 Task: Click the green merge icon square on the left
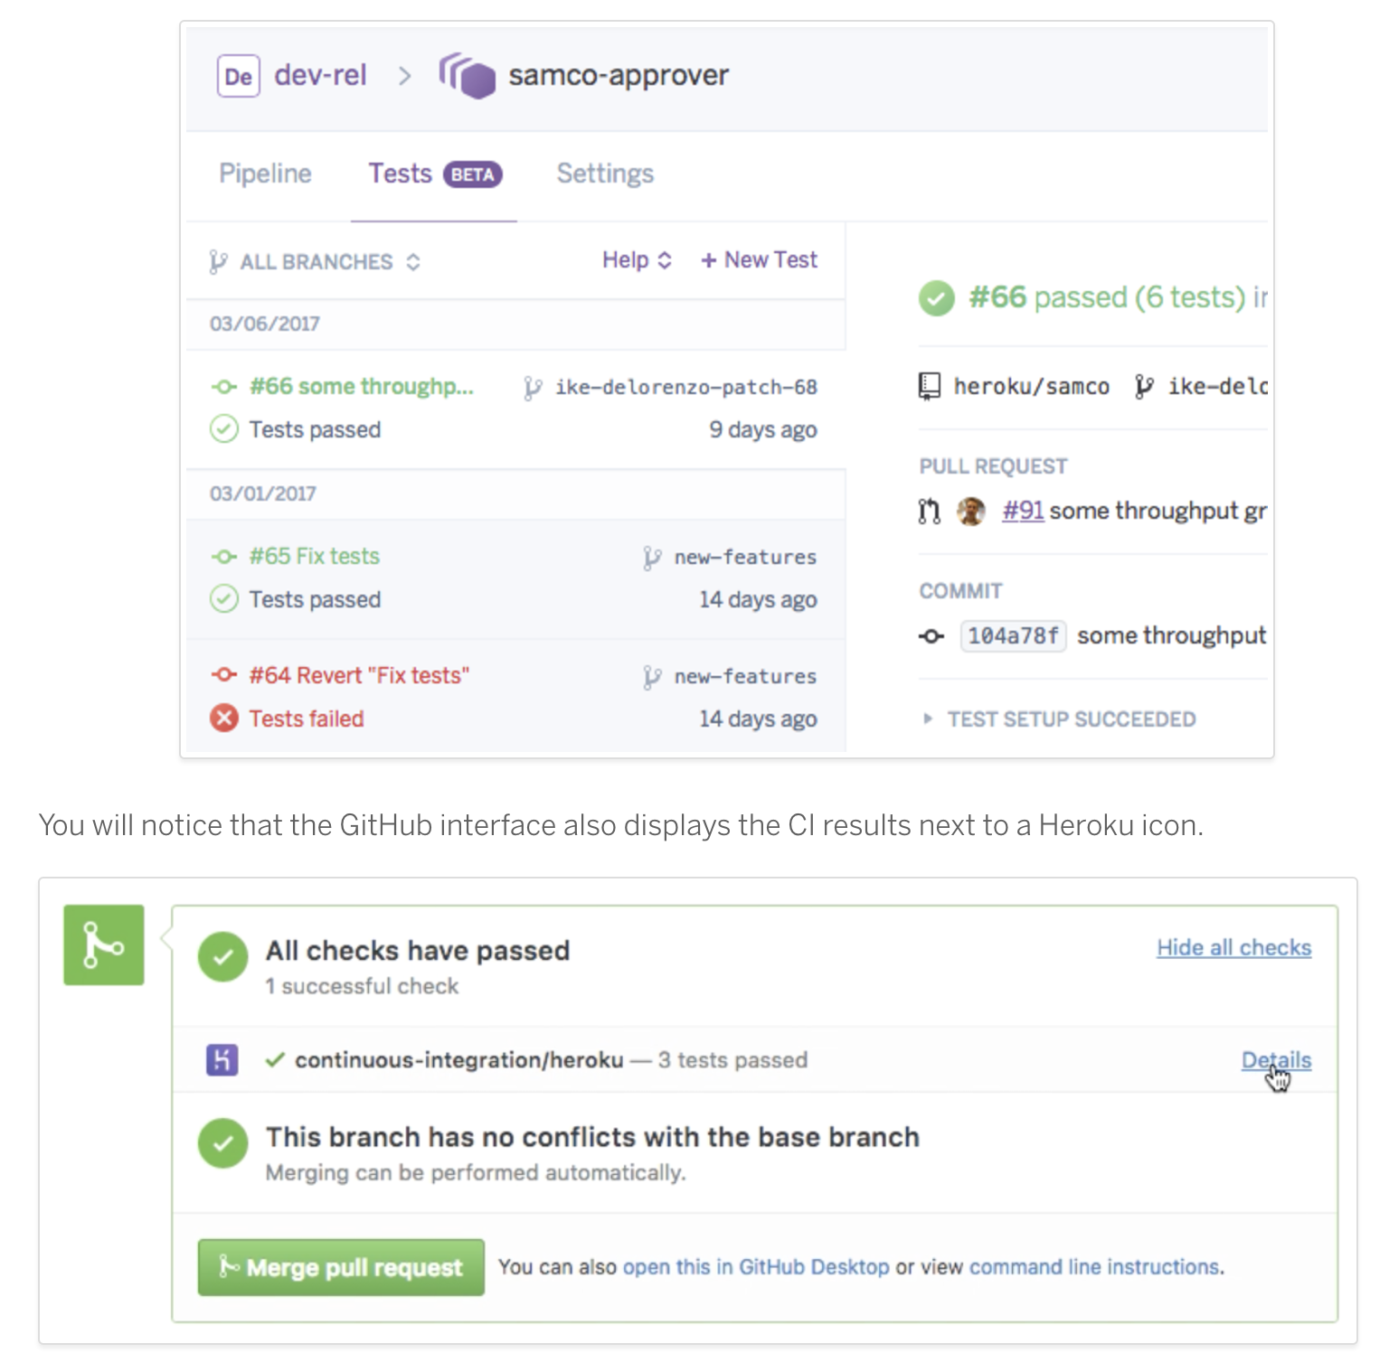104,944
